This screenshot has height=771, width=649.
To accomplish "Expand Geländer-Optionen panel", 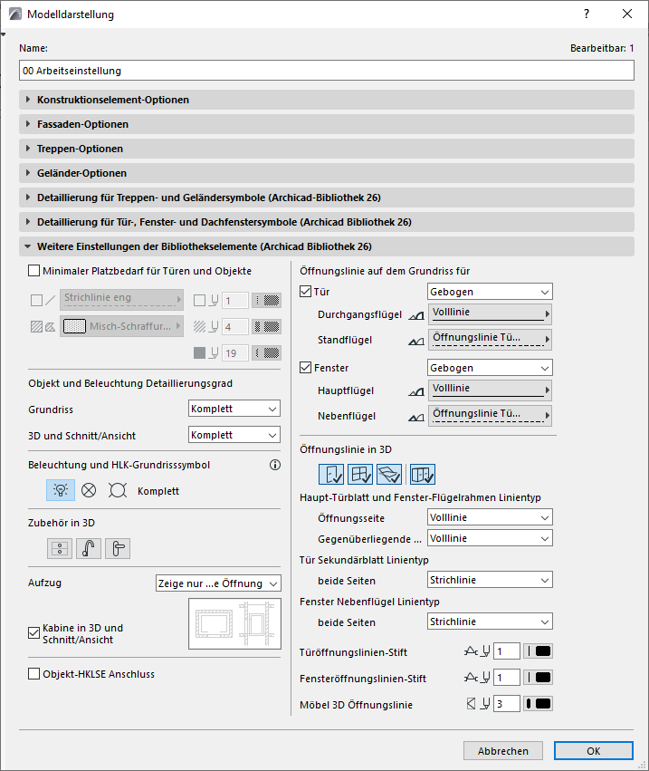I will (327, 173).
